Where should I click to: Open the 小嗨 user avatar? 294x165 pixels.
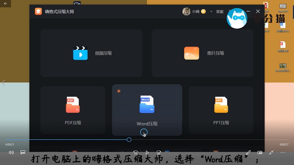pyautogui.click(x=186, y=11)
